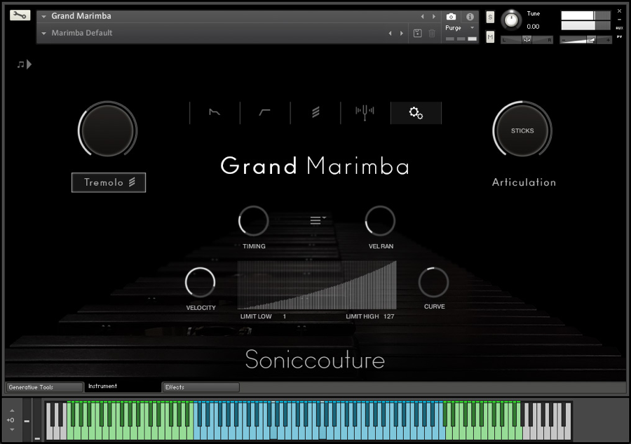Open the tuning fork page icon
The image size is (631, 444).
click(365, 113)
